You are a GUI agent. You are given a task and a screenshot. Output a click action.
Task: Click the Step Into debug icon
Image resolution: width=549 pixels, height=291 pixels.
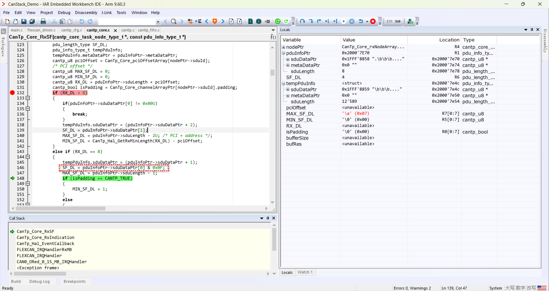click(x=311, y=21)
